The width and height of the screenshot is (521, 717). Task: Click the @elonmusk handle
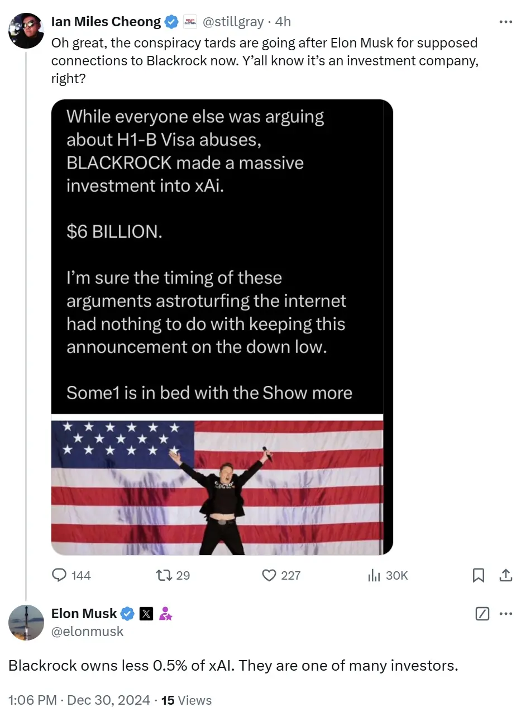click(88, 631)
